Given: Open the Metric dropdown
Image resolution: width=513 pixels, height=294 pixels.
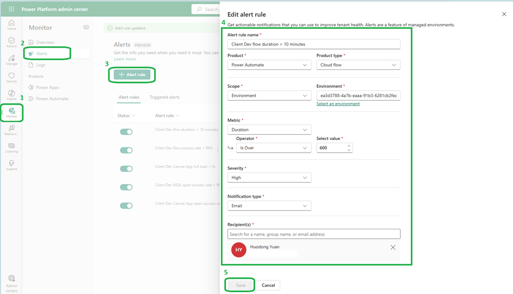Looking at the screenshot, I should (x=269, y=129).
